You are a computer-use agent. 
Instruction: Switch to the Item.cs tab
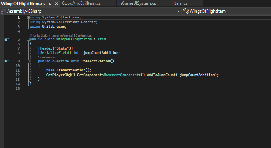[x=181, y=3]
